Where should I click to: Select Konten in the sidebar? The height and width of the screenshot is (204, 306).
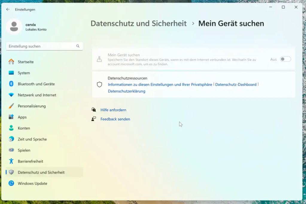coord(23,128)
